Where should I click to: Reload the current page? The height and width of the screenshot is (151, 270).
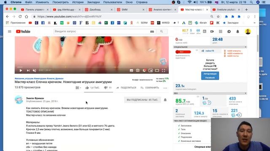tap(20, 17)
